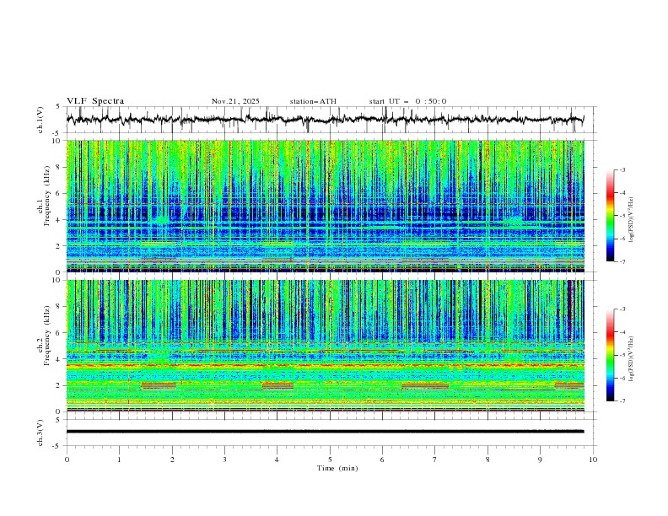Click the ch.2 'Frequency (kHz)' axis label
This screenshot has width=668, height=516.
coord(46,335)
